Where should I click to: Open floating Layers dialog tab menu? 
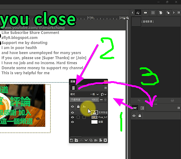pyautogui.click(x=105, y=88)
